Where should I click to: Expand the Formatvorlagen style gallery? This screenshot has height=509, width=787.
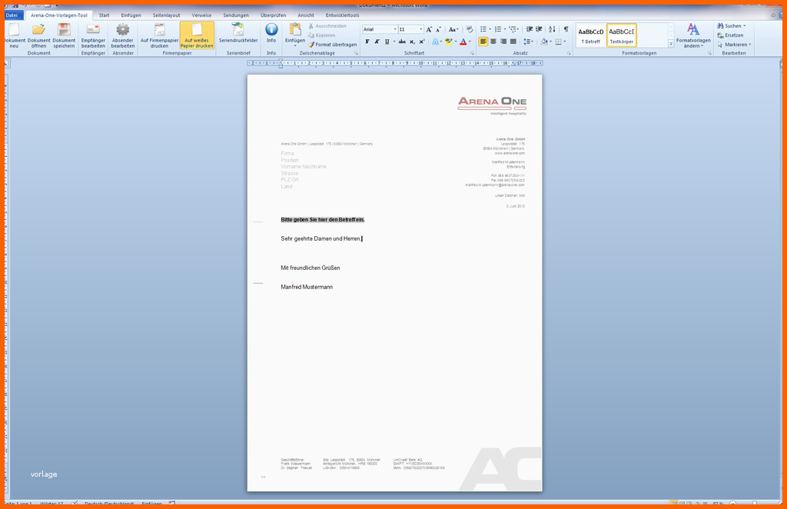pos(671,44)
